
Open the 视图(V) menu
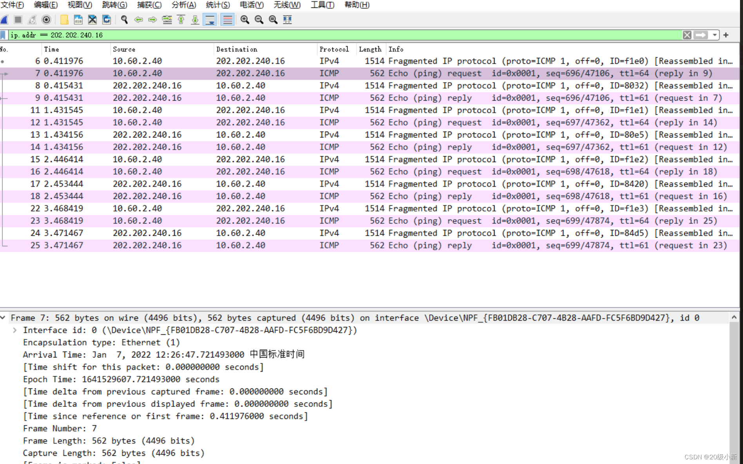(80, 5)
